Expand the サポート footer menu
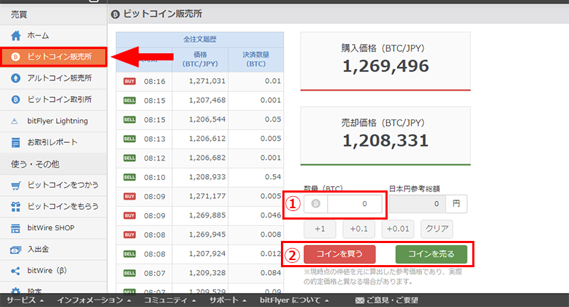This screenshot has height=307, width=569. (228, 301)
